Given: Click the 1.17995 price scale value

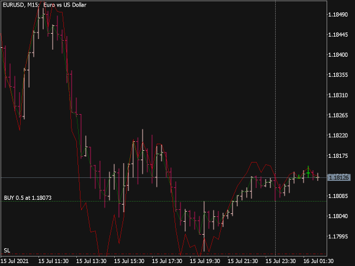Looking at the screenshot, I should coord(338,236).
